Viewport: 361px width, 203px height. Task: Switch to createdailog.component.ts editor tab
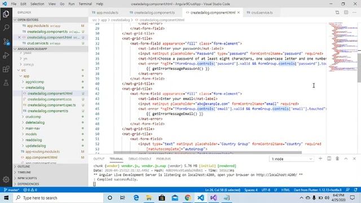point(154,12)
